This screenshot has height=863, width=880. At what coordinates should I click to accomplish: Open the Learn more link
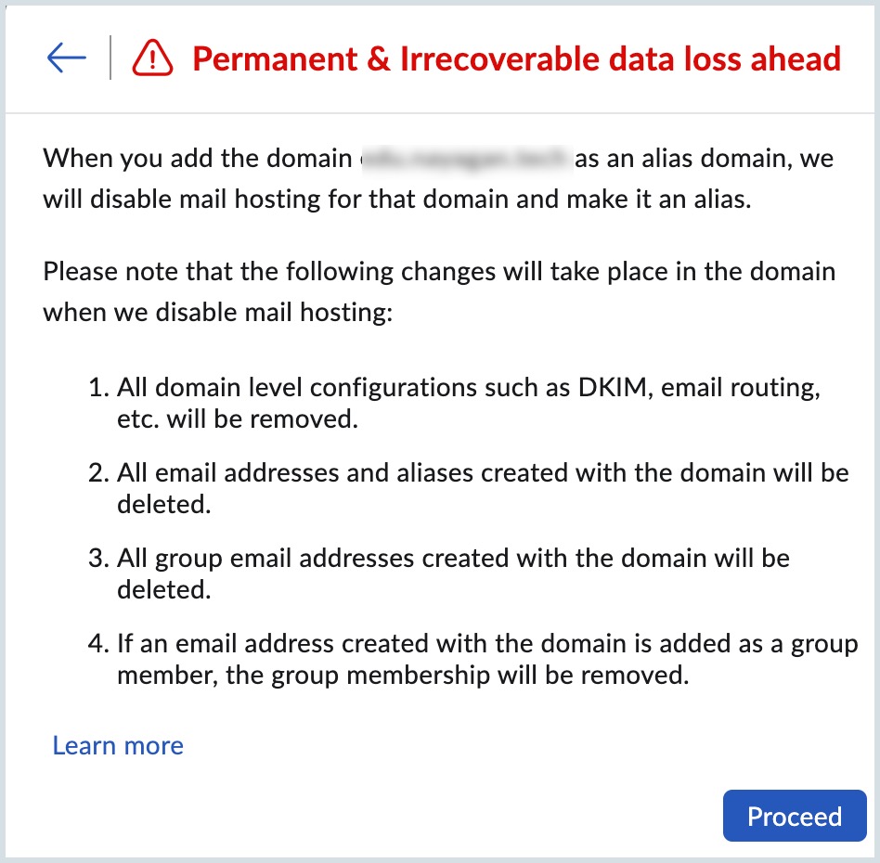point(118,746)
